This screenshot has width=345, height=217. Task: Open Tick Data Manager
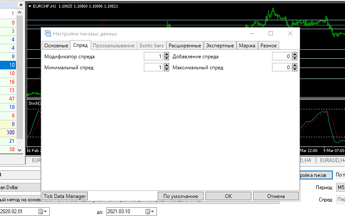65,196
